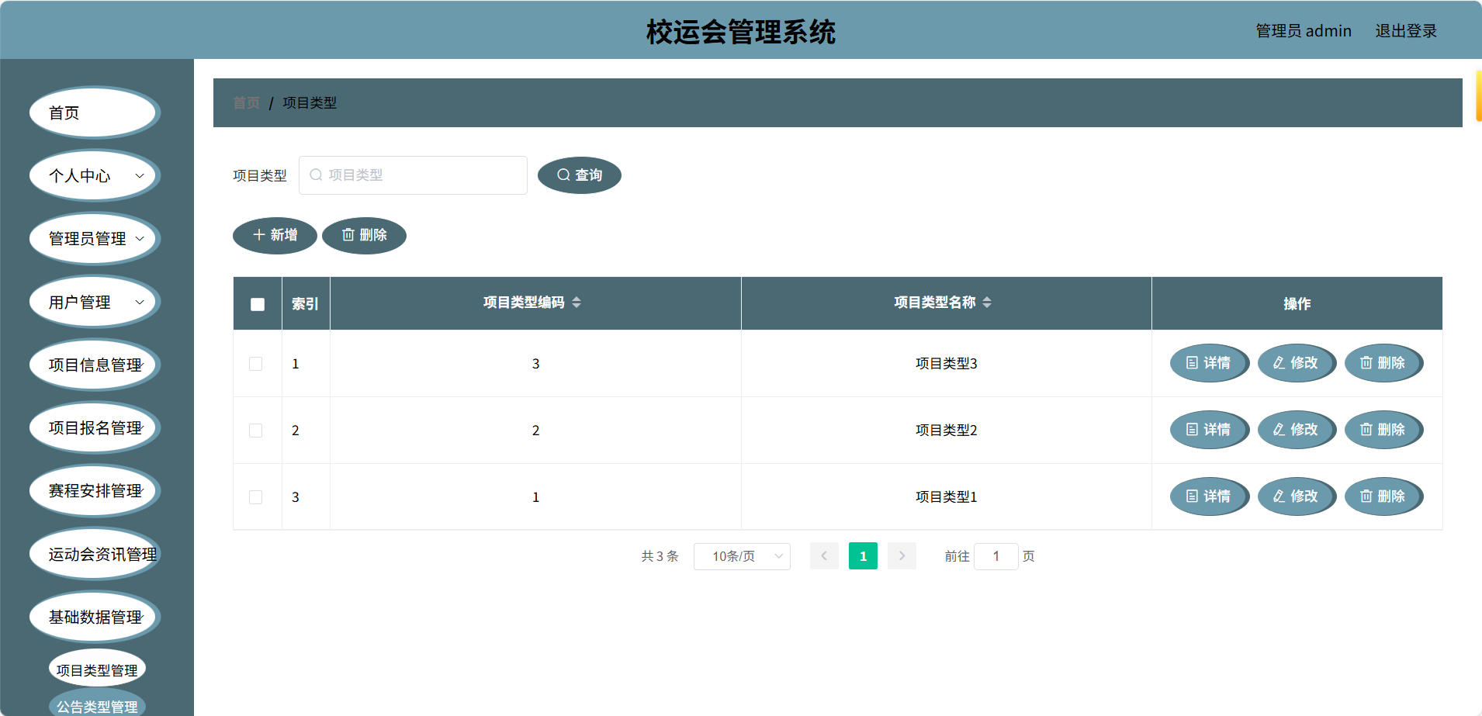
Task: Check the box for row index 3
Action: [255, 497]
